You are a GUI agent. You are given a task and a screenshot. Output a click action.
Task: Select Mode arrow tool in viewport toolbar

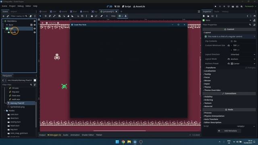tap(40, 16)
